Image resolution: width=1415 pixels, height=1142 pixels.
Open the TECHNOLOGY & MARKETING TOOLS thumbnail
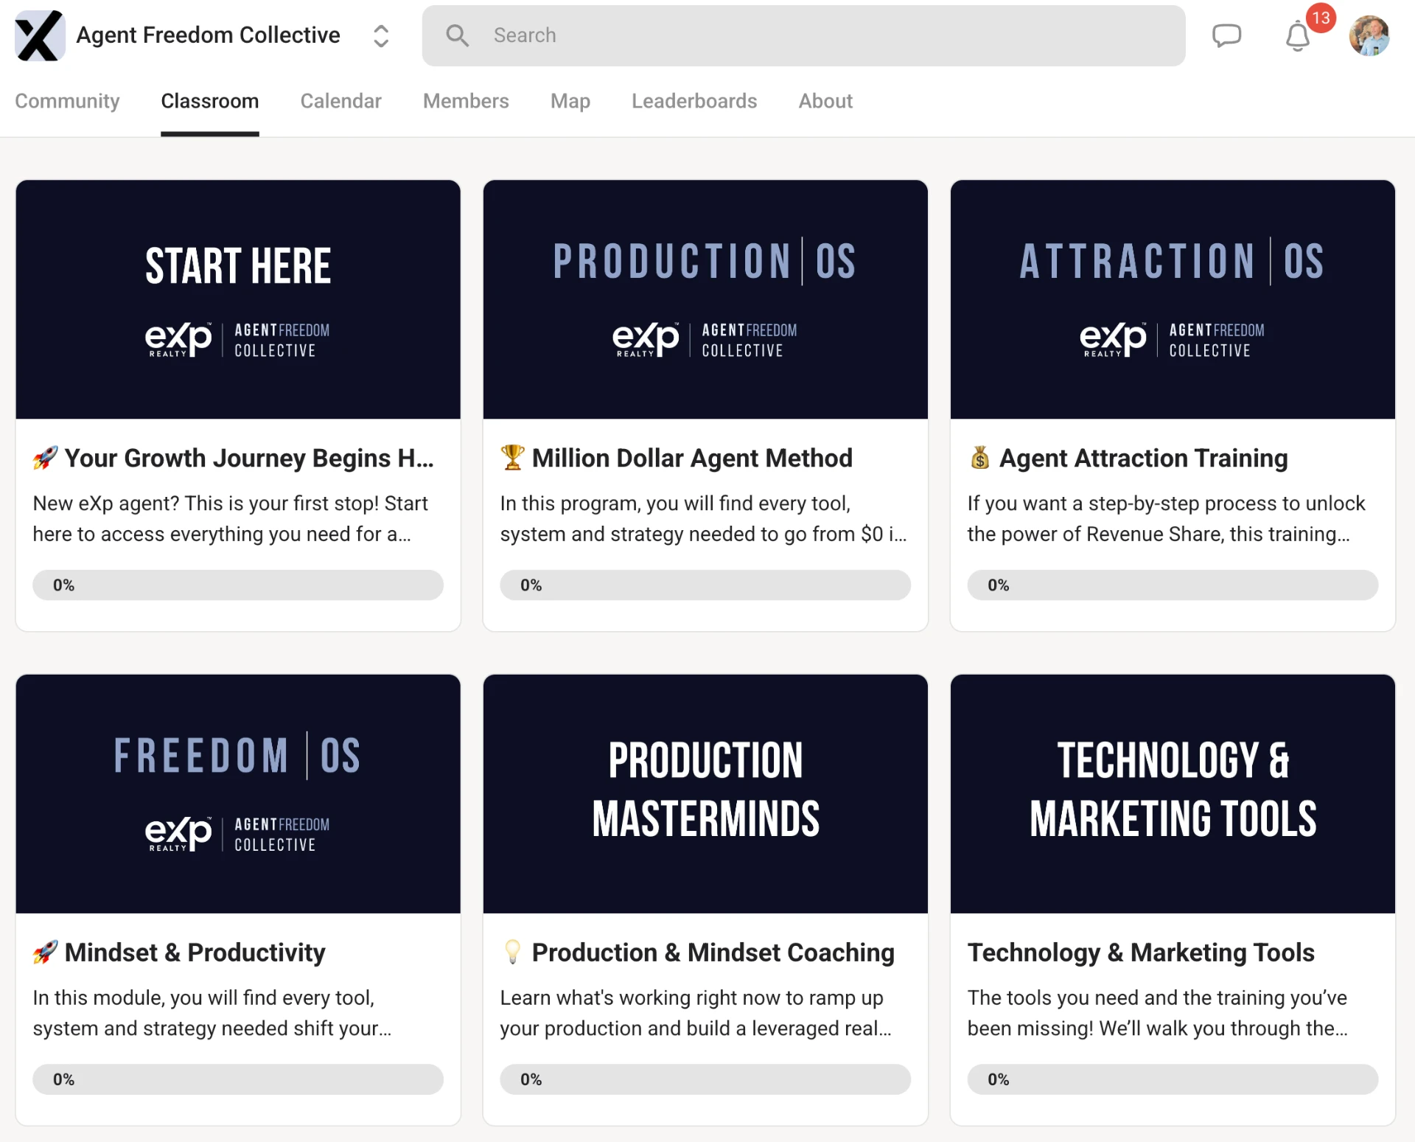[1173, 794]
